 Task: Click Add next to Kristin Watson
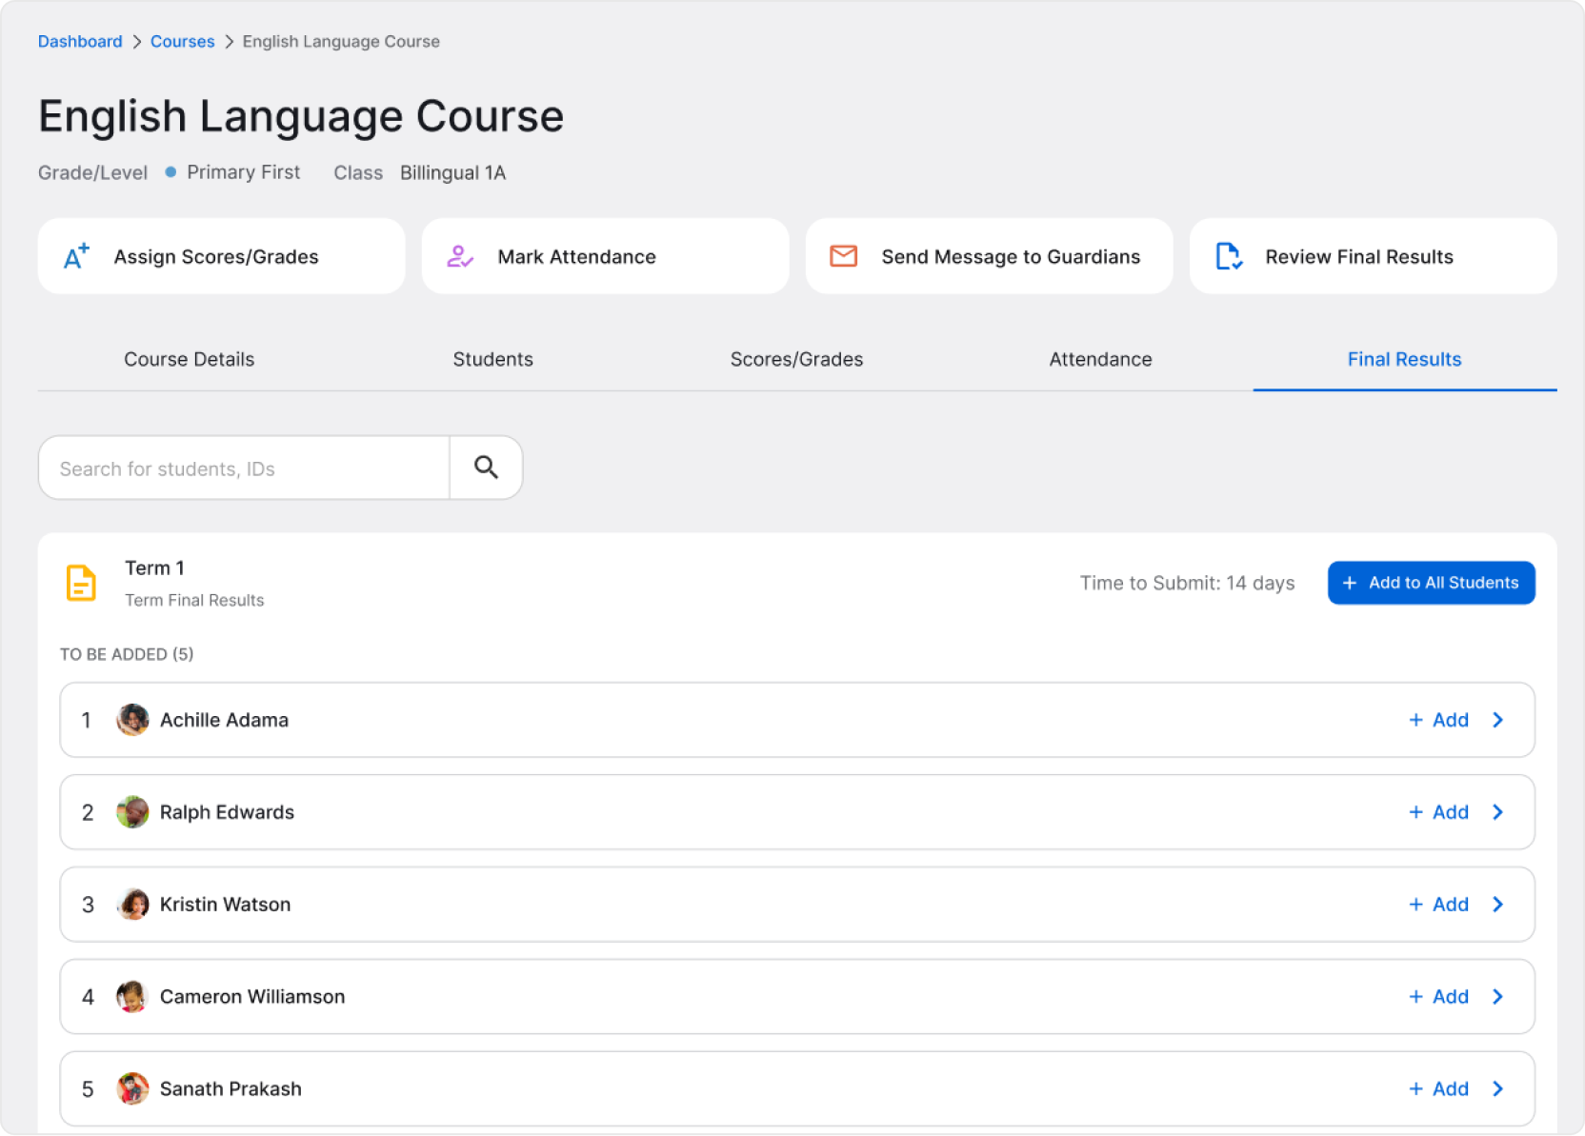[1438, 905]
